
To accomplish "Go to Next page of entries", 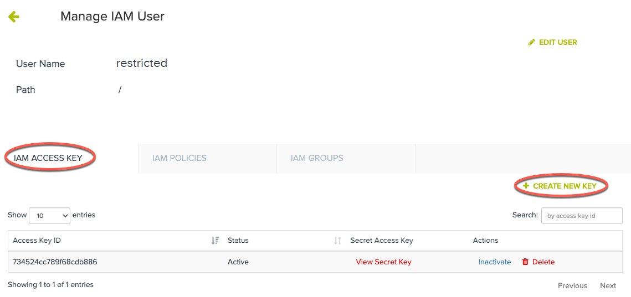I will tap(608, 286).
